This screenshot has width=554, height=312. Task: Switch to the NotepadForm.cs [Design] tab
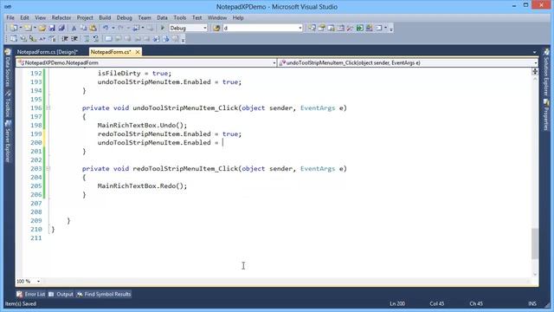coord(48,52)
